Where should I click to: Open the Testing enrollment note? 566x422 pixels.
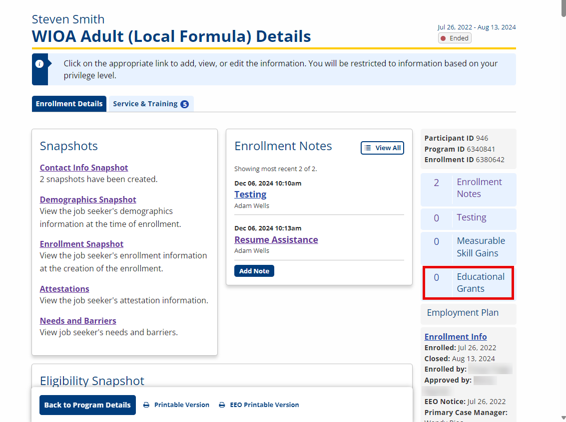click(x=250, y=194)
